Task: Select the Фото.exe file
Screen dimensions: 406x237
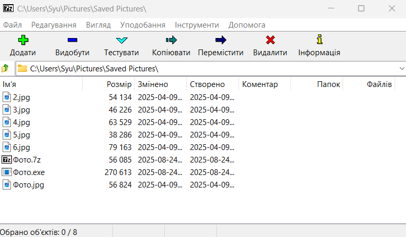Action: [x=29, y=172]
